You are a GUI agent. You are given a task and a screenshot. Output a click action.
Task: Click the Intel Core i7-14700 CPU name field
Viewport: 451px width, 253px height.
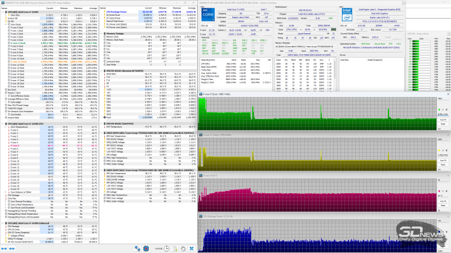pos(236,10)
